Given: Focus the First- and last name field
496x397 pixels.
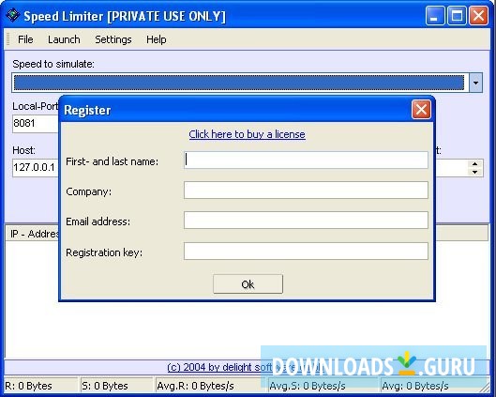Looking at the screenshot, I should coord(306,160).
